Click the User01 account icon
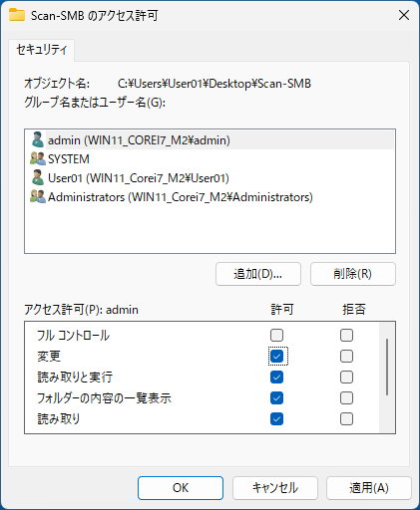The width and height of the screenshot is (420, 510). 38,178
